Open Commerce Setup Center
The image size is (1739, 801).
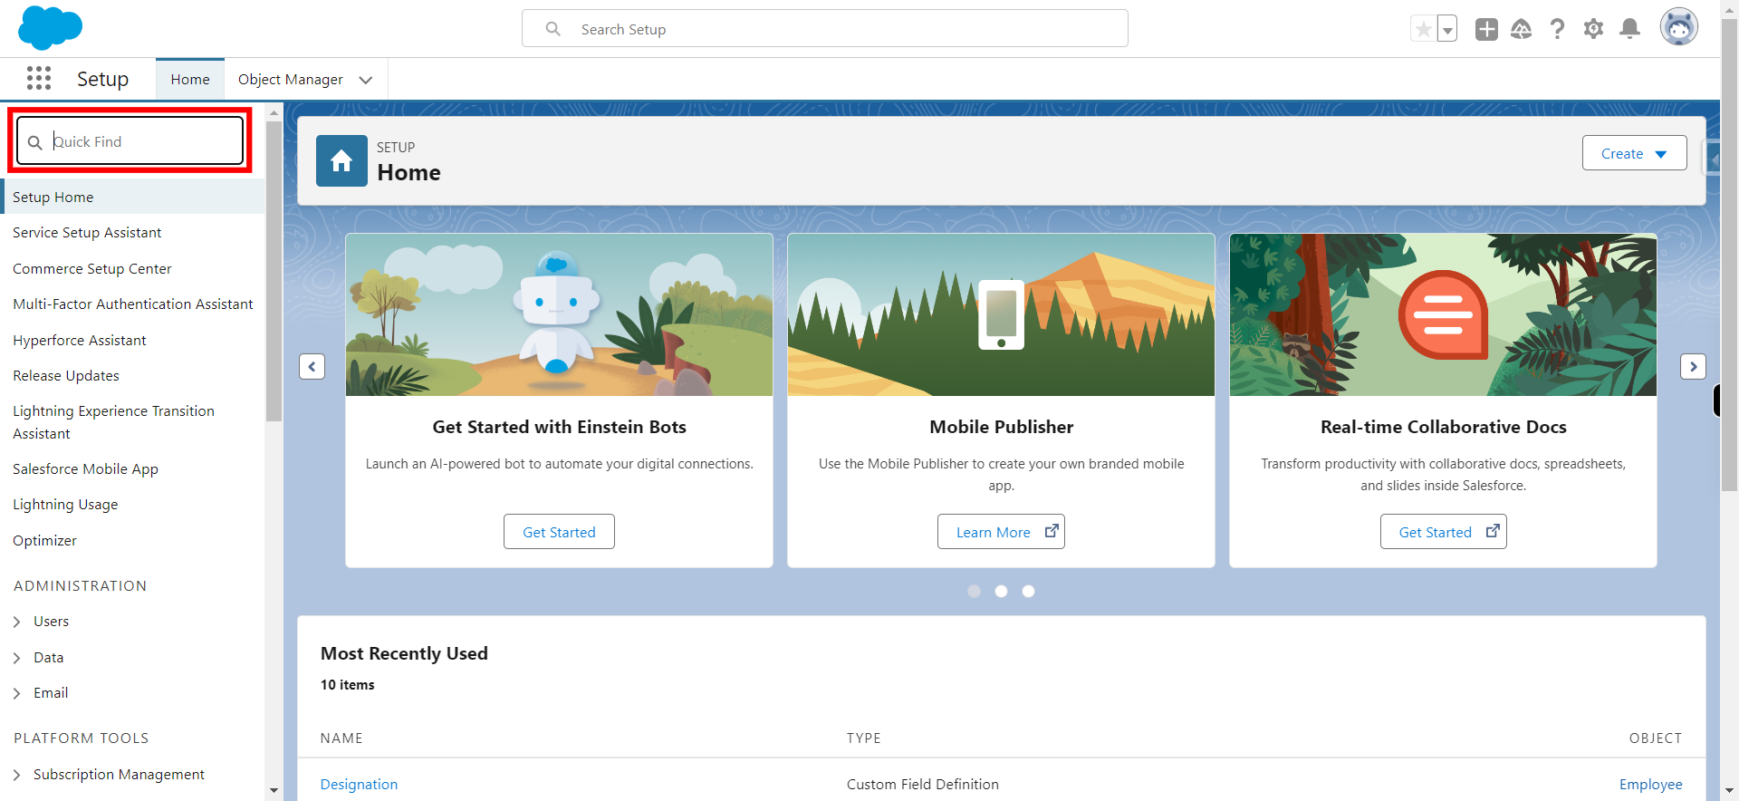tap(91, 269)
